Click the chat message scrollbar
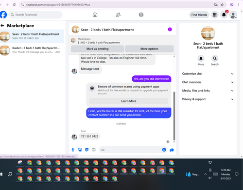 pyautogui.click(x=174, y=116)
